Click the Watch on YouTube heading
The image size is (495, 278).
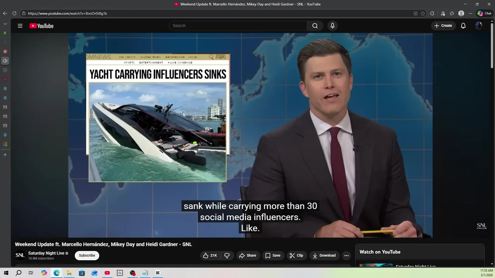(380, 252)
